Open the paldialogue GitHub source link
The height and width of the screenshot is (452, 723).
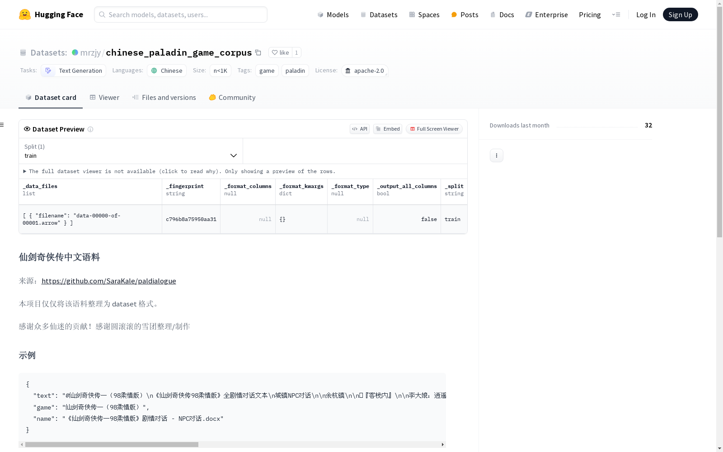(x=109, y=281)
